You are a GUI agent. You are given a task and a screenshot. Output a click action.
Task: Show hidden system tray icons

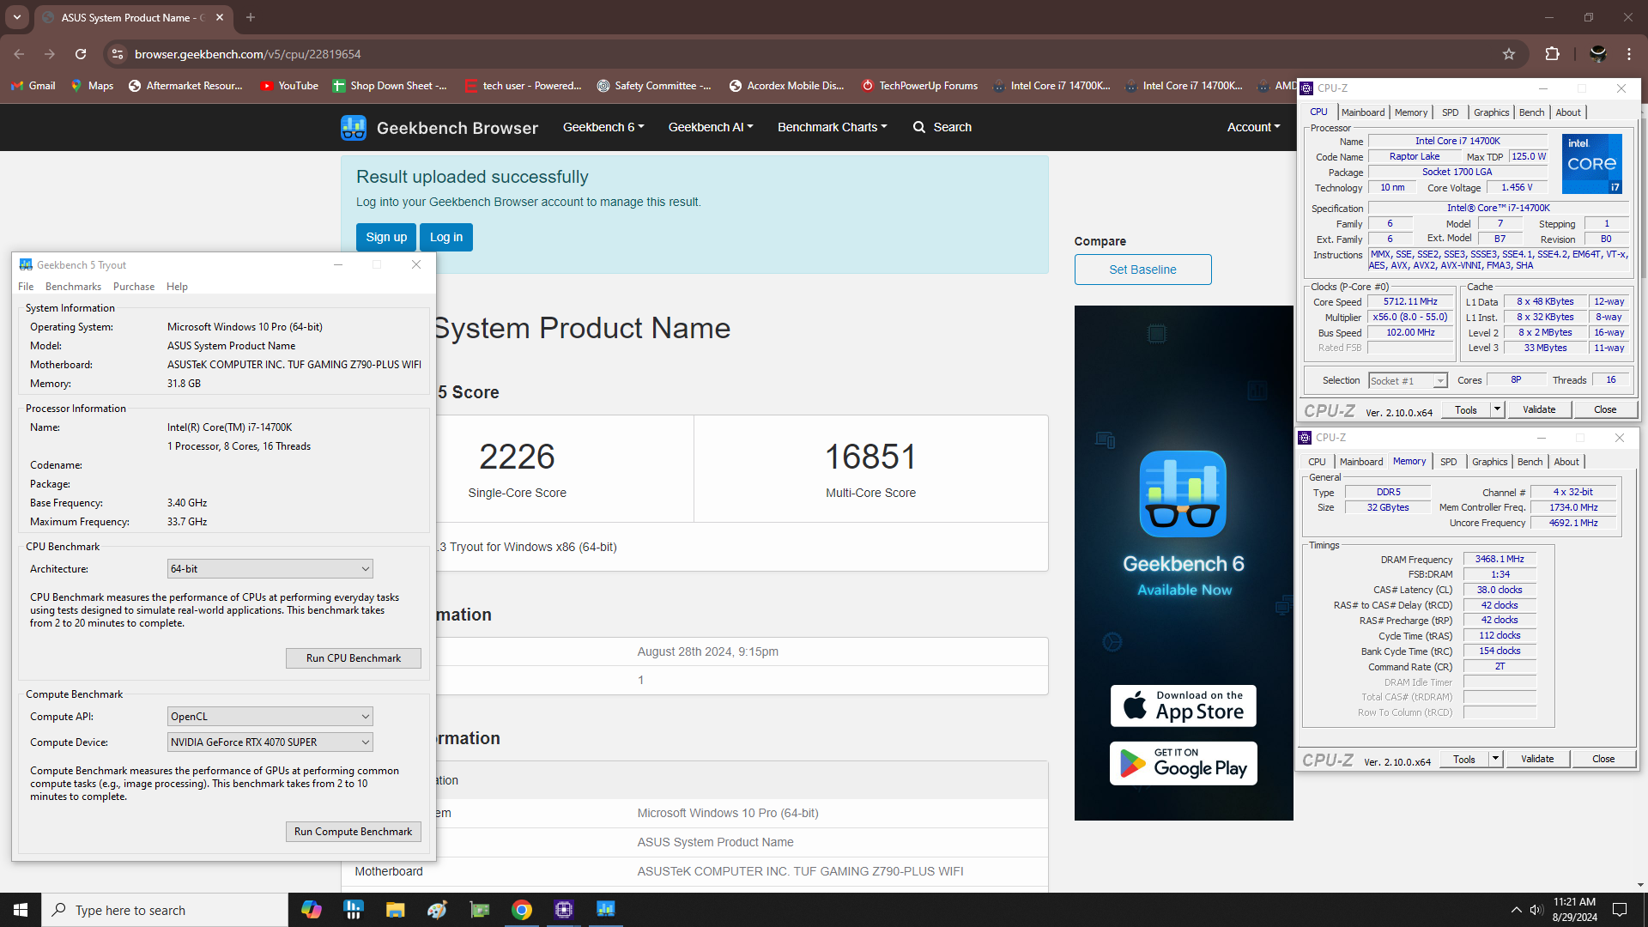1516,910
